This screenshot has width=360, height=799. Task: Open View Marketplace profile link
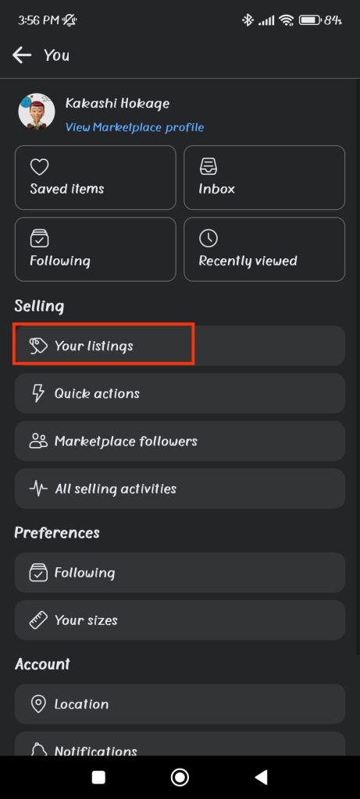[134, 127]
